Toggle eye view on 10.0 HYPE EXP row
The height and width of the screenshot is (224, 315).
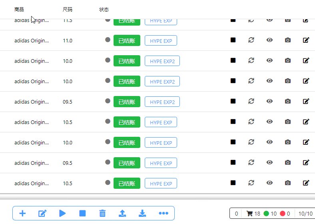coord(269,142)
